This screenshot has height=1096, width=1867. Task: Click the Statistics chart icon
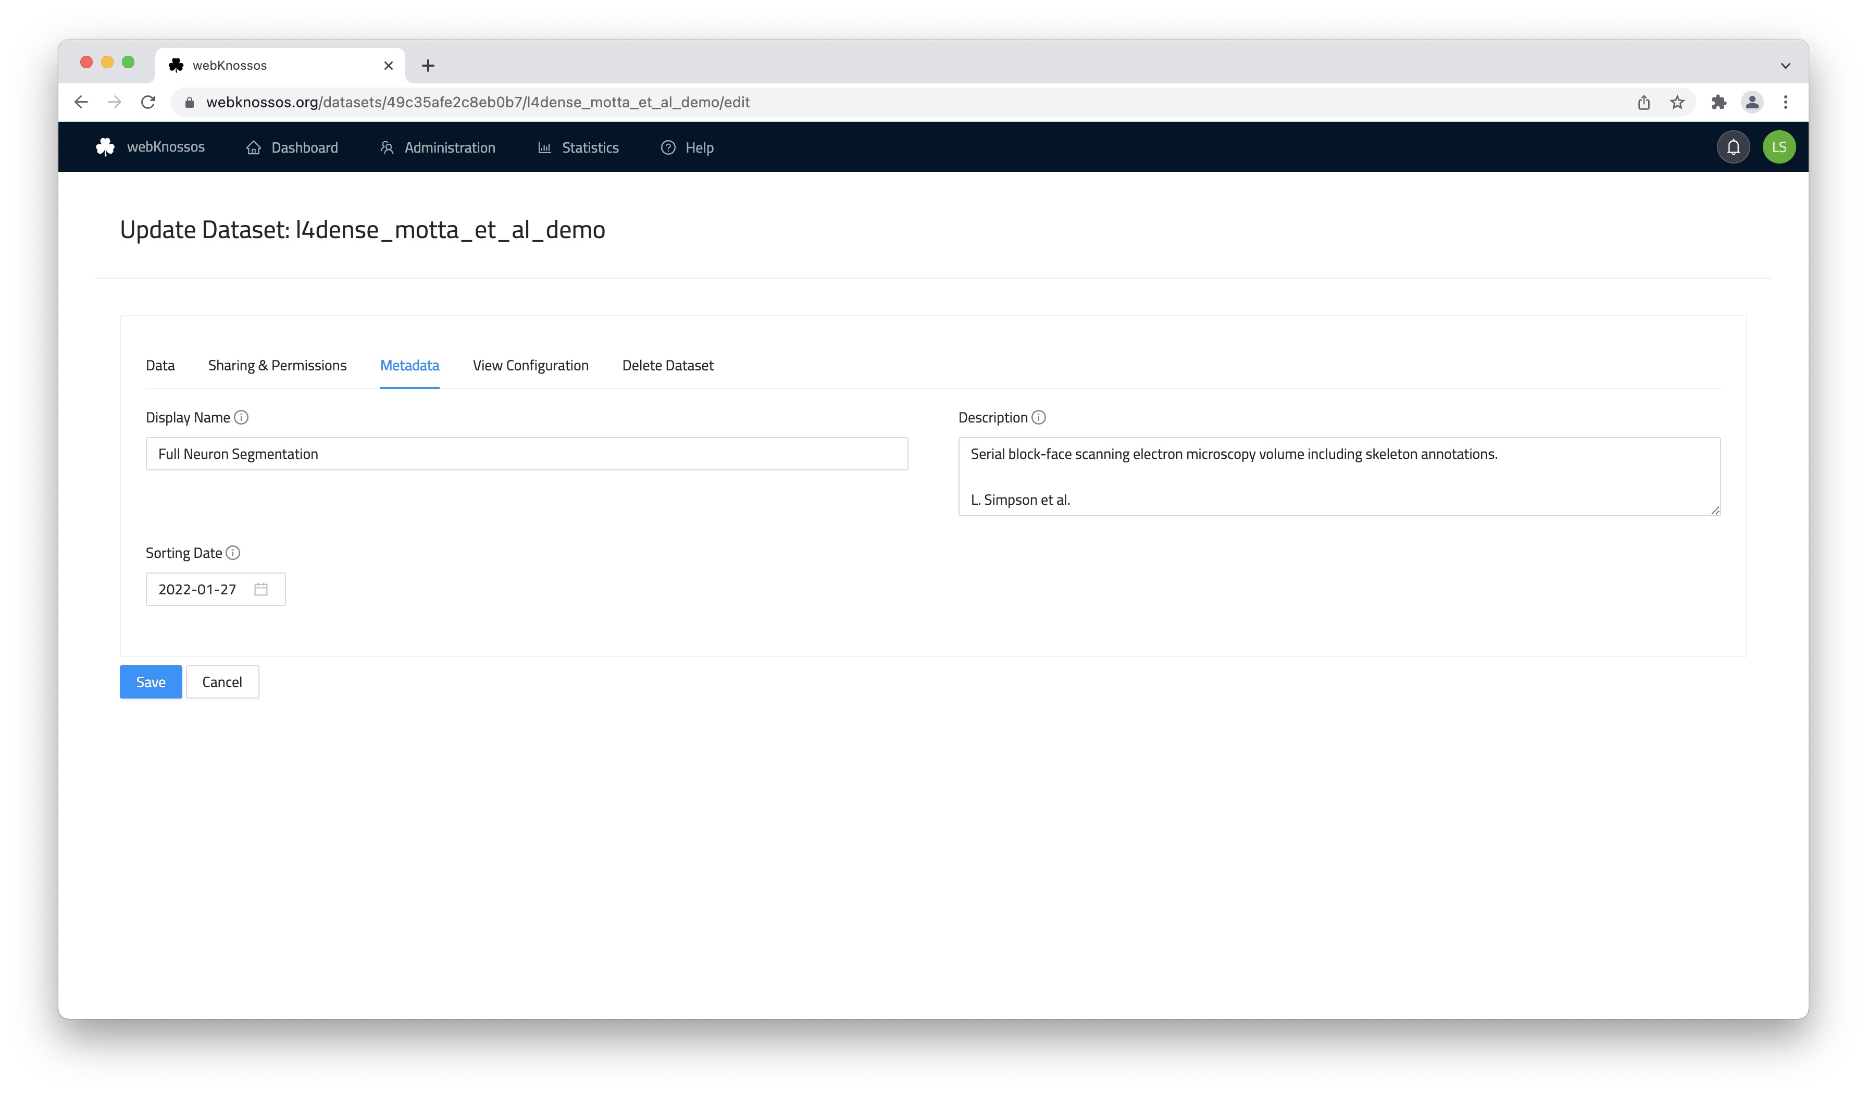(544, 147)
